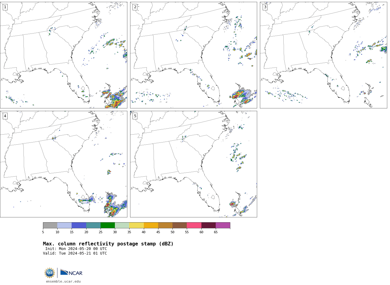Open ensemble member 1 reflectivity map
390x285 pixels.
click(63, 55)
